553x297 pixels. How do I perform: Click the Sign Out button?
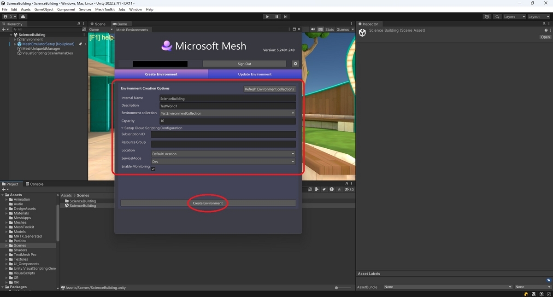244,64
